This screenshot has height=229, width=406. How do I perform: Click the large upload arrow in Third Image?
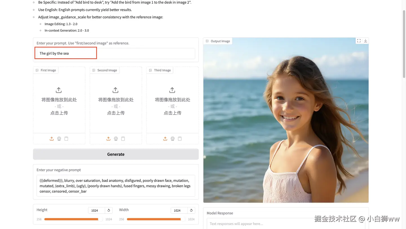(x=172, y=90)
